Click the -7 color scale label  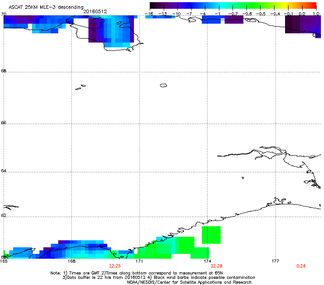click(190, 14)
